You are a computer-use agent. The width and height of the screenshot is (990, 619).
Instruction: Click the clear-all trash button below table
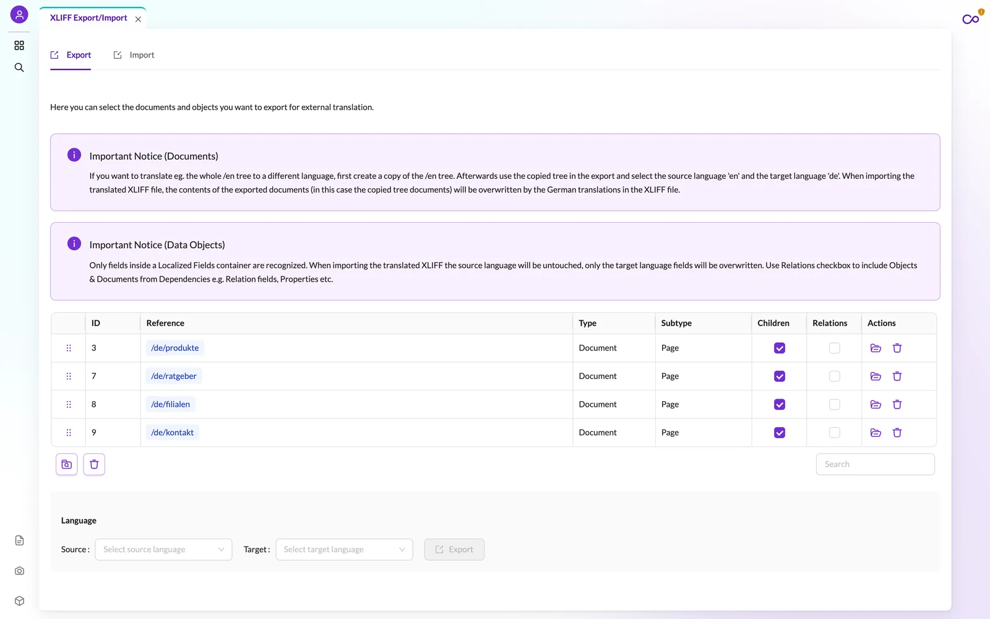tap(94, 464)
